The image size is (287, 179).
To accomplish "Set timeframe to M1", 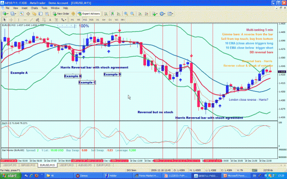I will [72, 20].
